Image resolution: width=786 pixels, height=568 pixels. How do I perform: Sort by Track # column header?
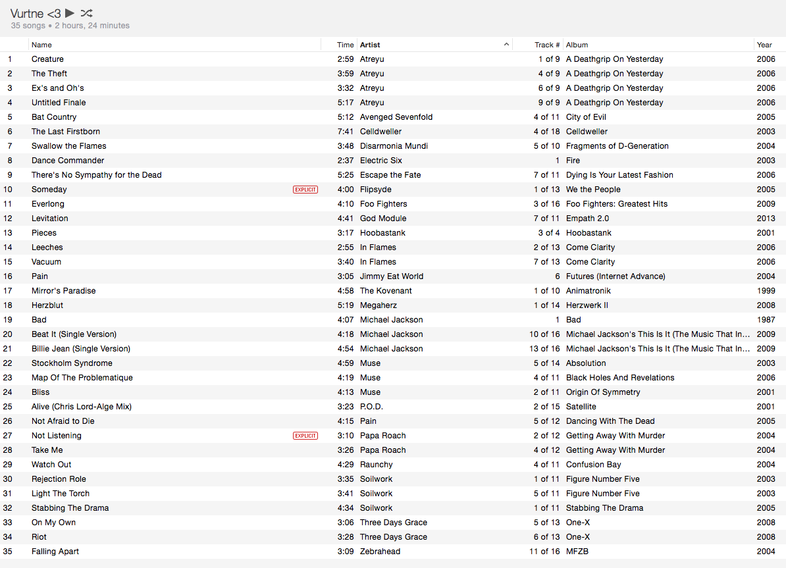coord(547,45)
